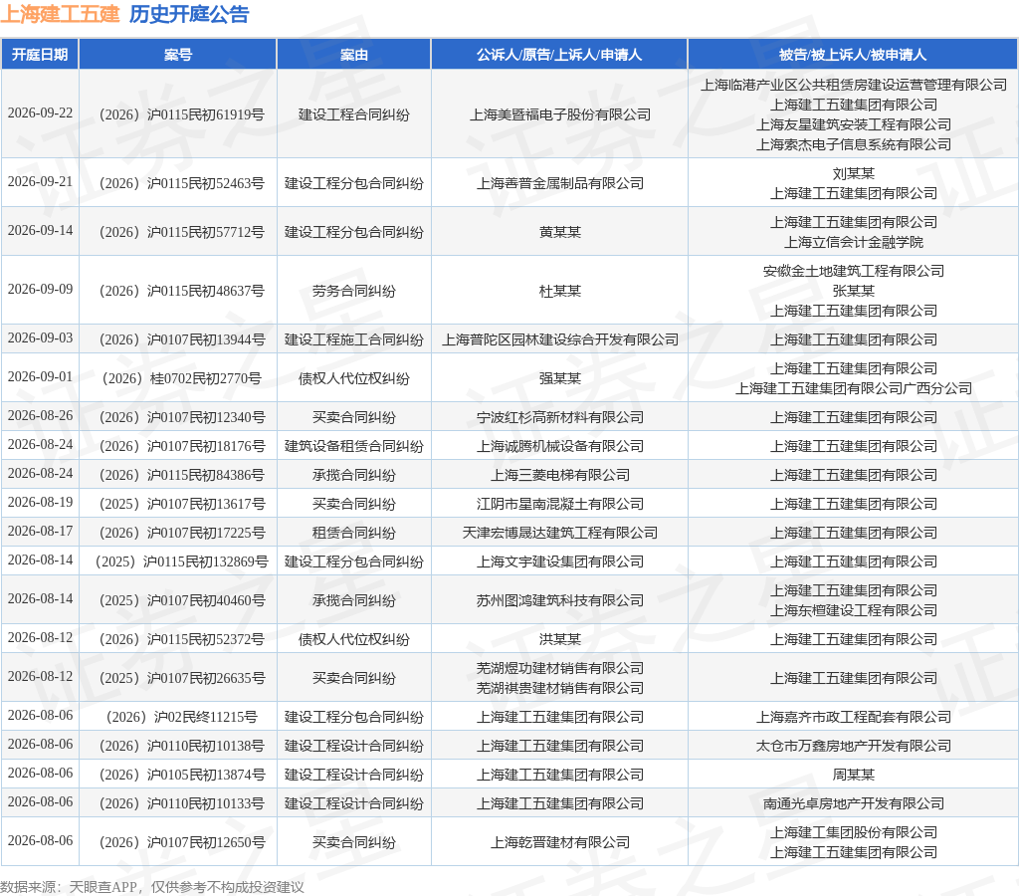1019x896 pixels.
Task: Click the 案号 column header
Action: (x=178, y=55)
